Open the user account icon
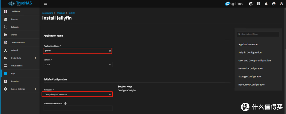 (x=274, y=4)
